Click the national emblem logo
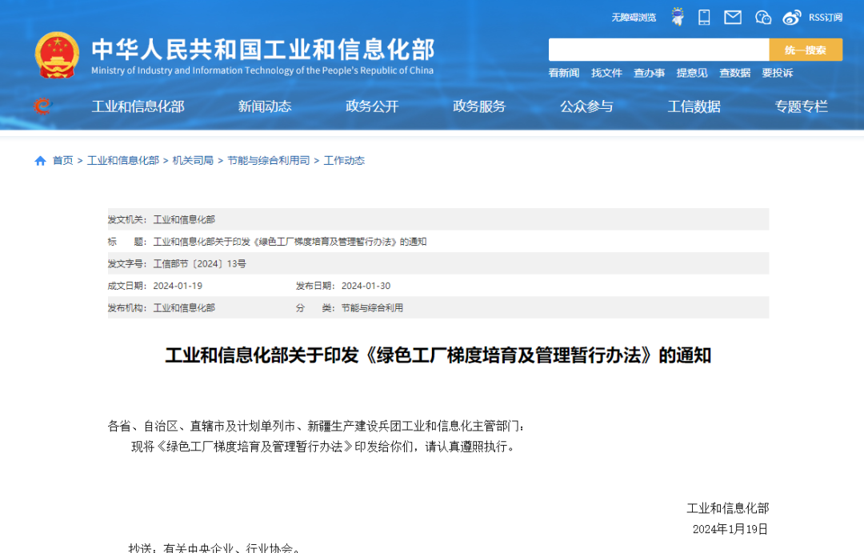 pyautogui.click(x=57, y=54)
